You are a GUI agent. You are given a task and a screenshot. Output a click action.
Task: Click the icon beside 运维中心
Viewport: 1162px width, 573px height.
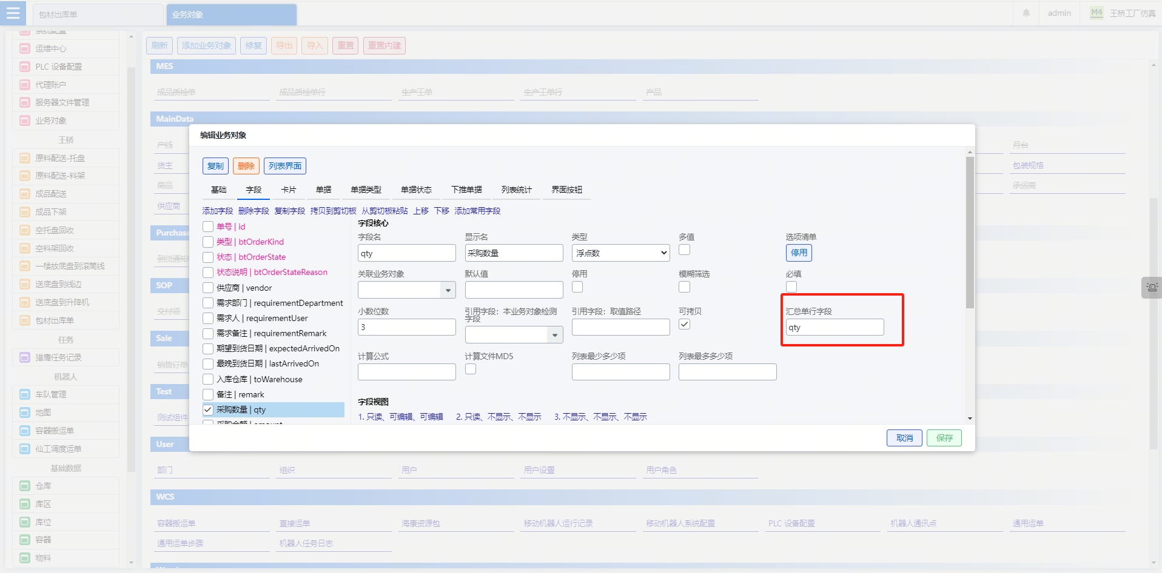pyautogui.click(x=25, y=48)
